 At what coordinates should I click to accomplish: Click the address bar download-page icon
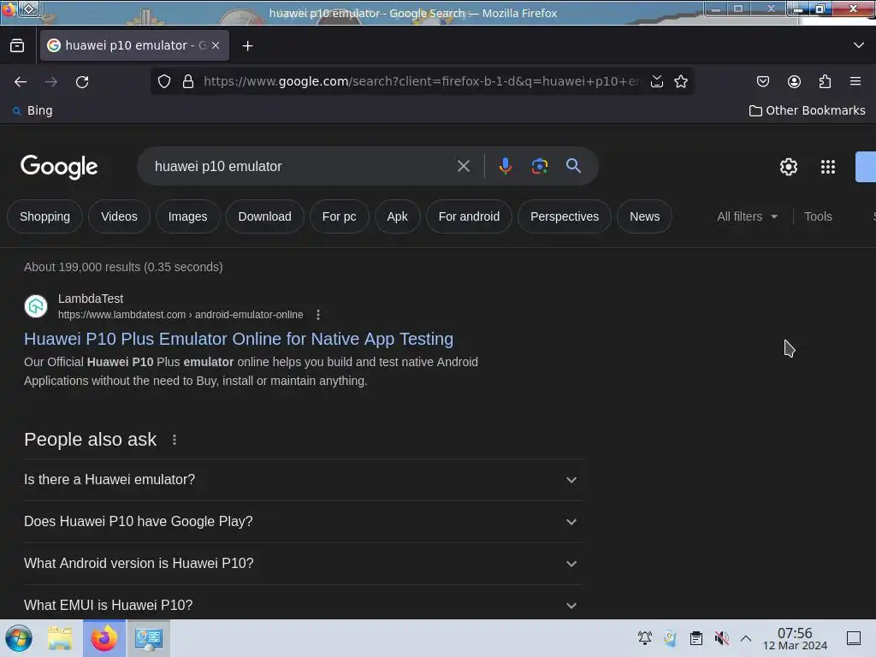click(657, 81)
